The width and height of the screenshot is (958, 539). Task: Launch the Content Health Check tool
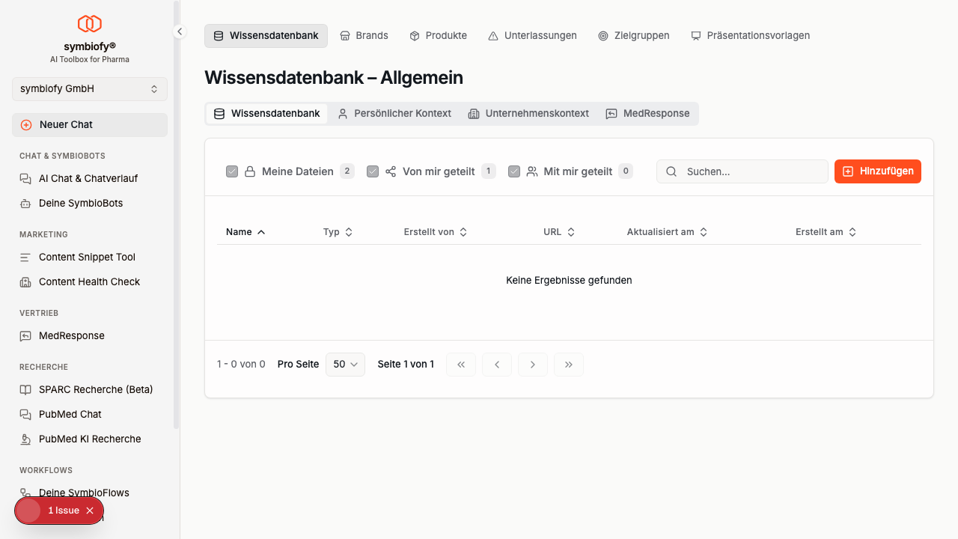89,282
